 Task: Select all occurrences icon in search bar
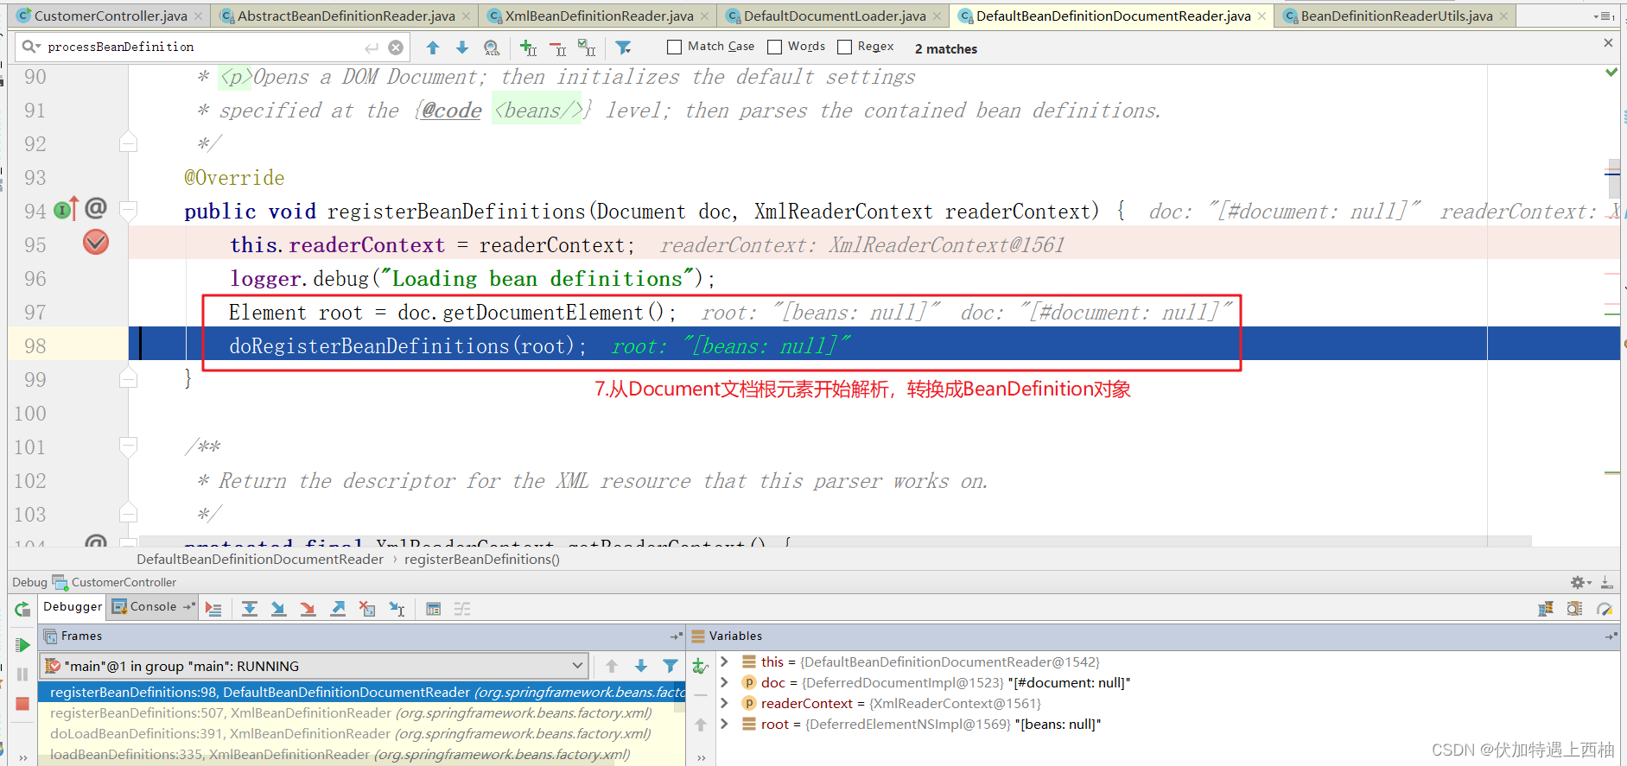click(587, 47)
